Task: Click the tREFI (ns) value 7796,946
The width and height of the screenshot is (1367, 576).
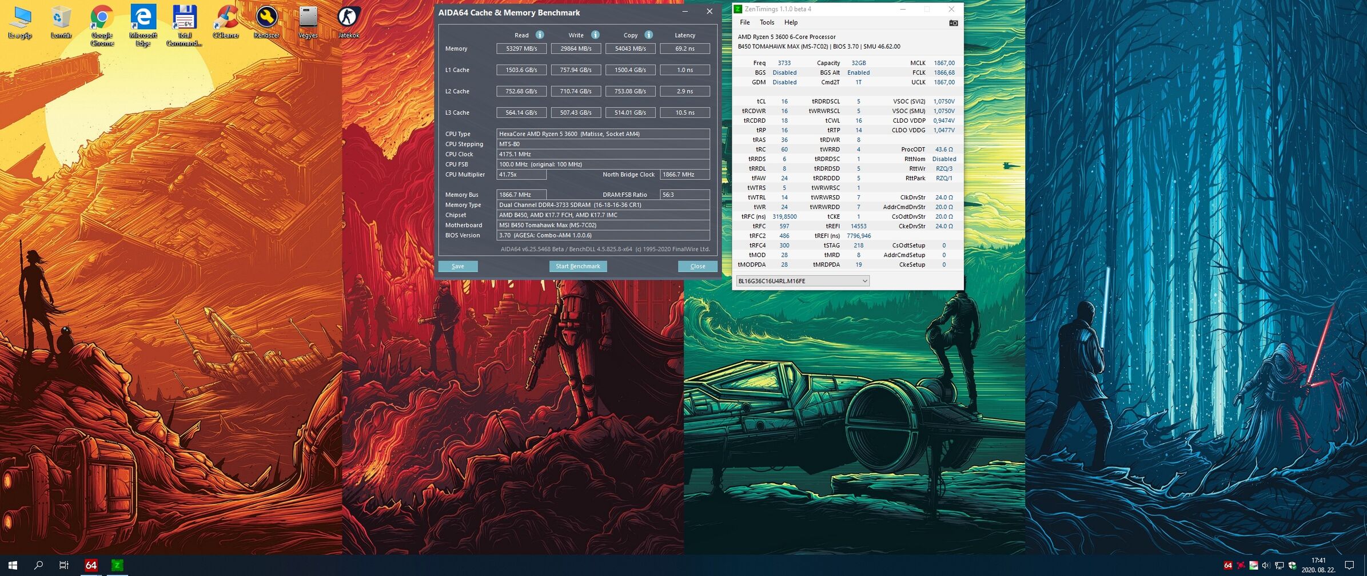Action: [x=858, y=236]
